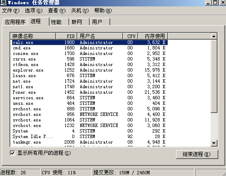
Task: Select the services.exe process
Action: point(90,98)
